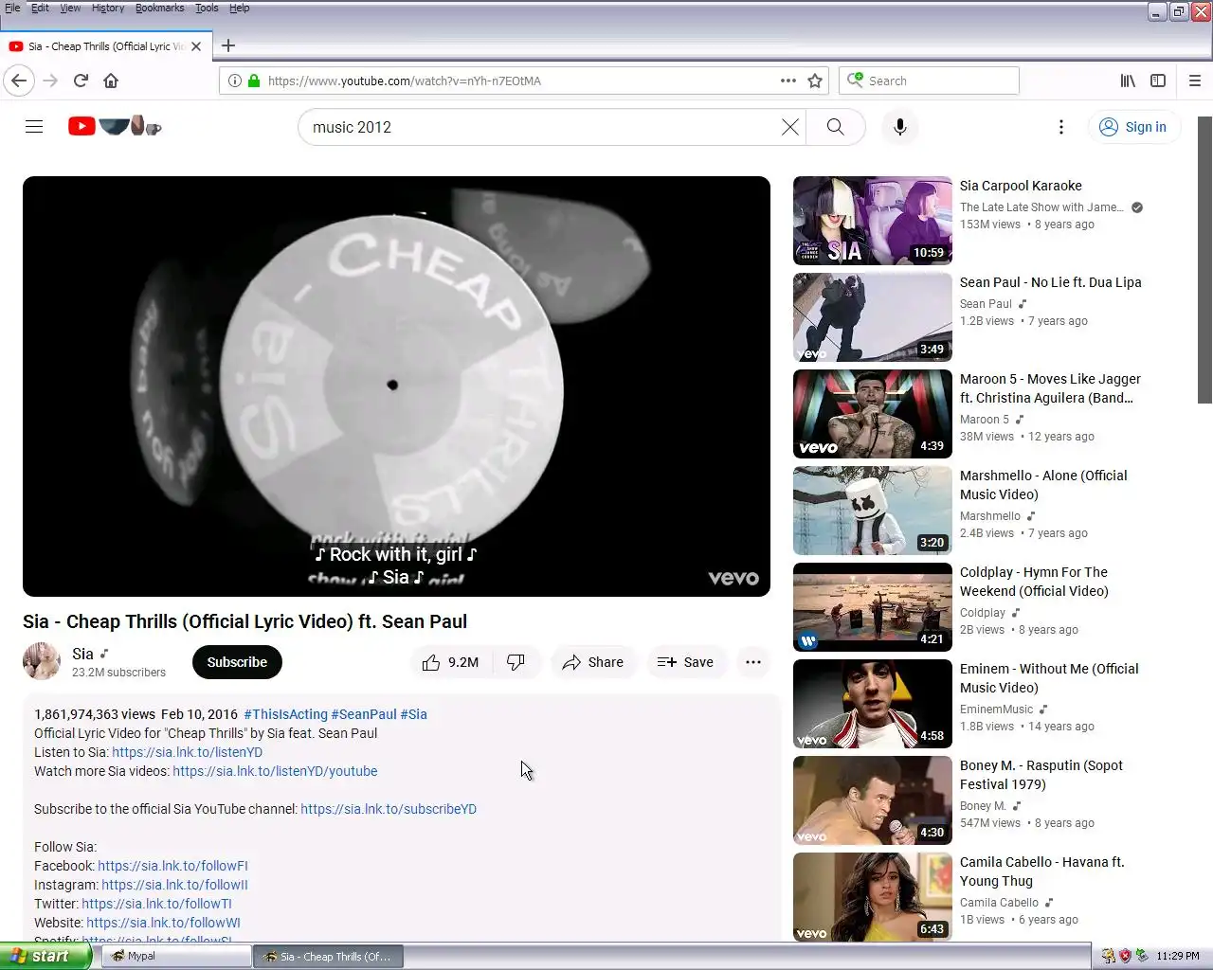This screenshot has height=970, width=1213.
Task: Click the red shield icon in system tray
Action: (1125, 956)
